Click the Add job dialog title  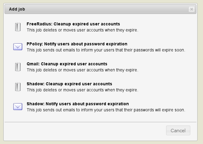point(17,9)
